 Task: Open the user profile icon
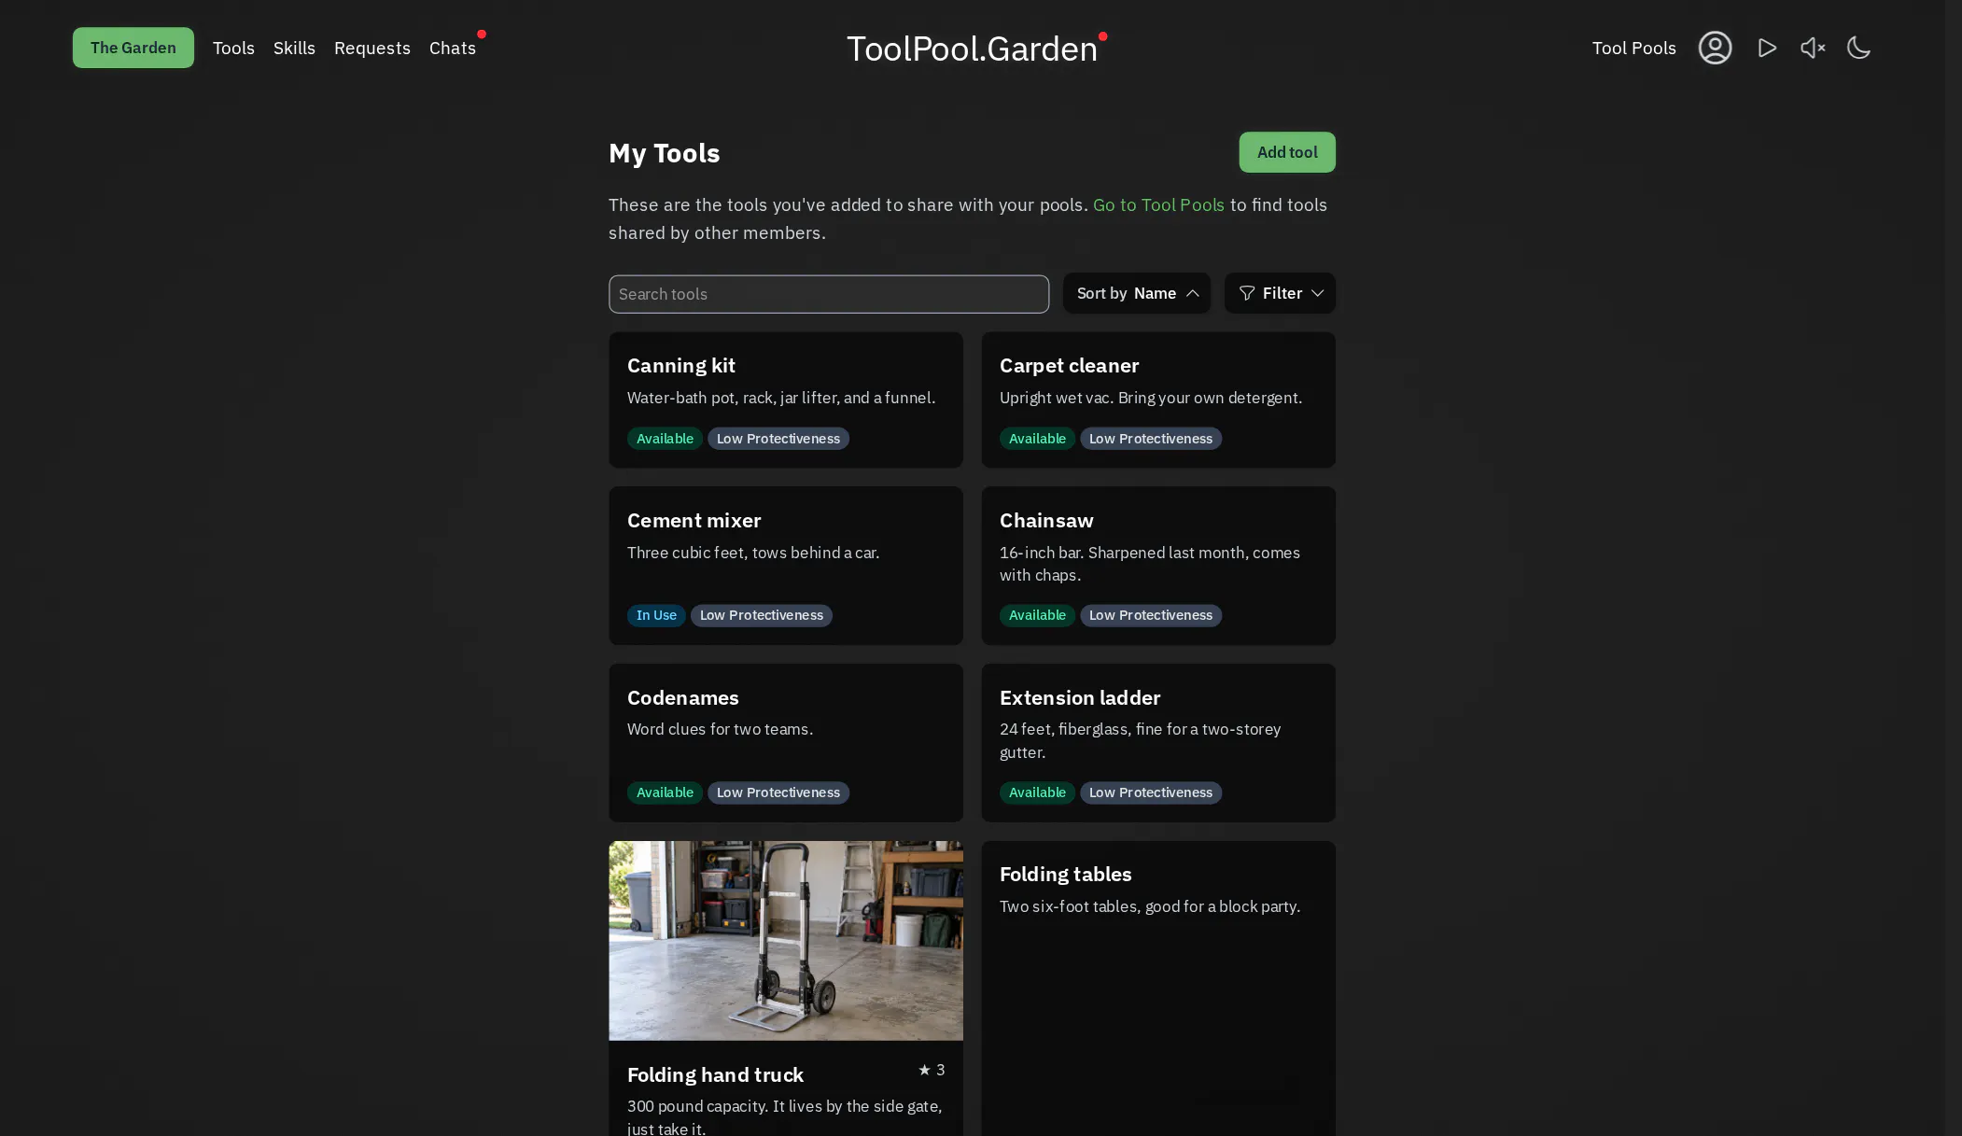(x=1715, y=48)
